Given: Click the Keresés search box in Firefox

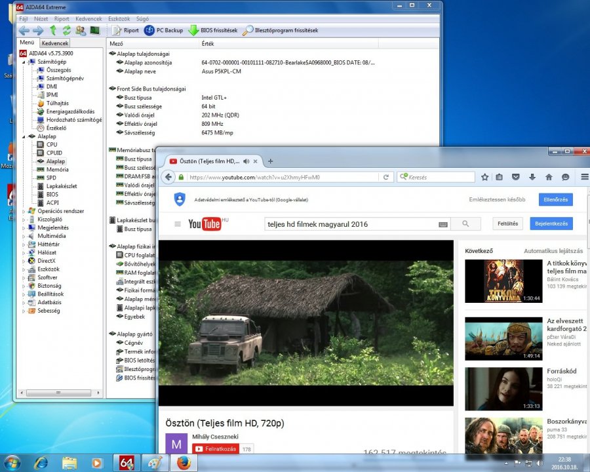Looking at the screenshot, I should [x=436, y=177].
